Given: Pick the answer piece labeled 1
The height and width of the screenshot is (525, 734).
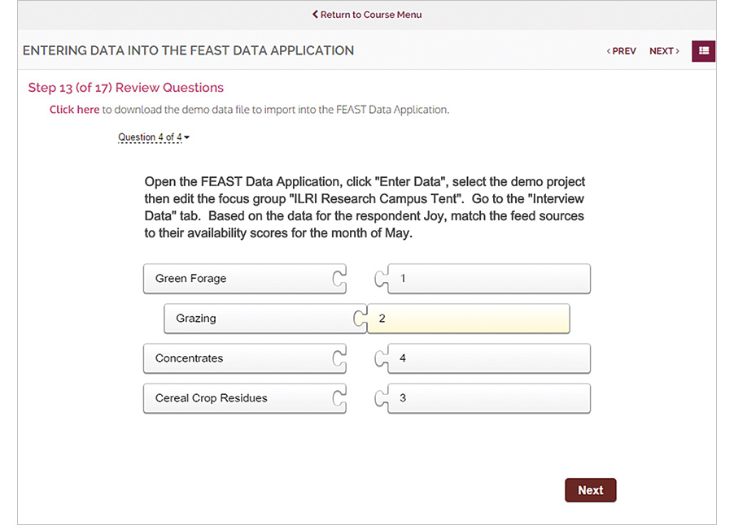Looking at the screenshot, I should (488, 279).
